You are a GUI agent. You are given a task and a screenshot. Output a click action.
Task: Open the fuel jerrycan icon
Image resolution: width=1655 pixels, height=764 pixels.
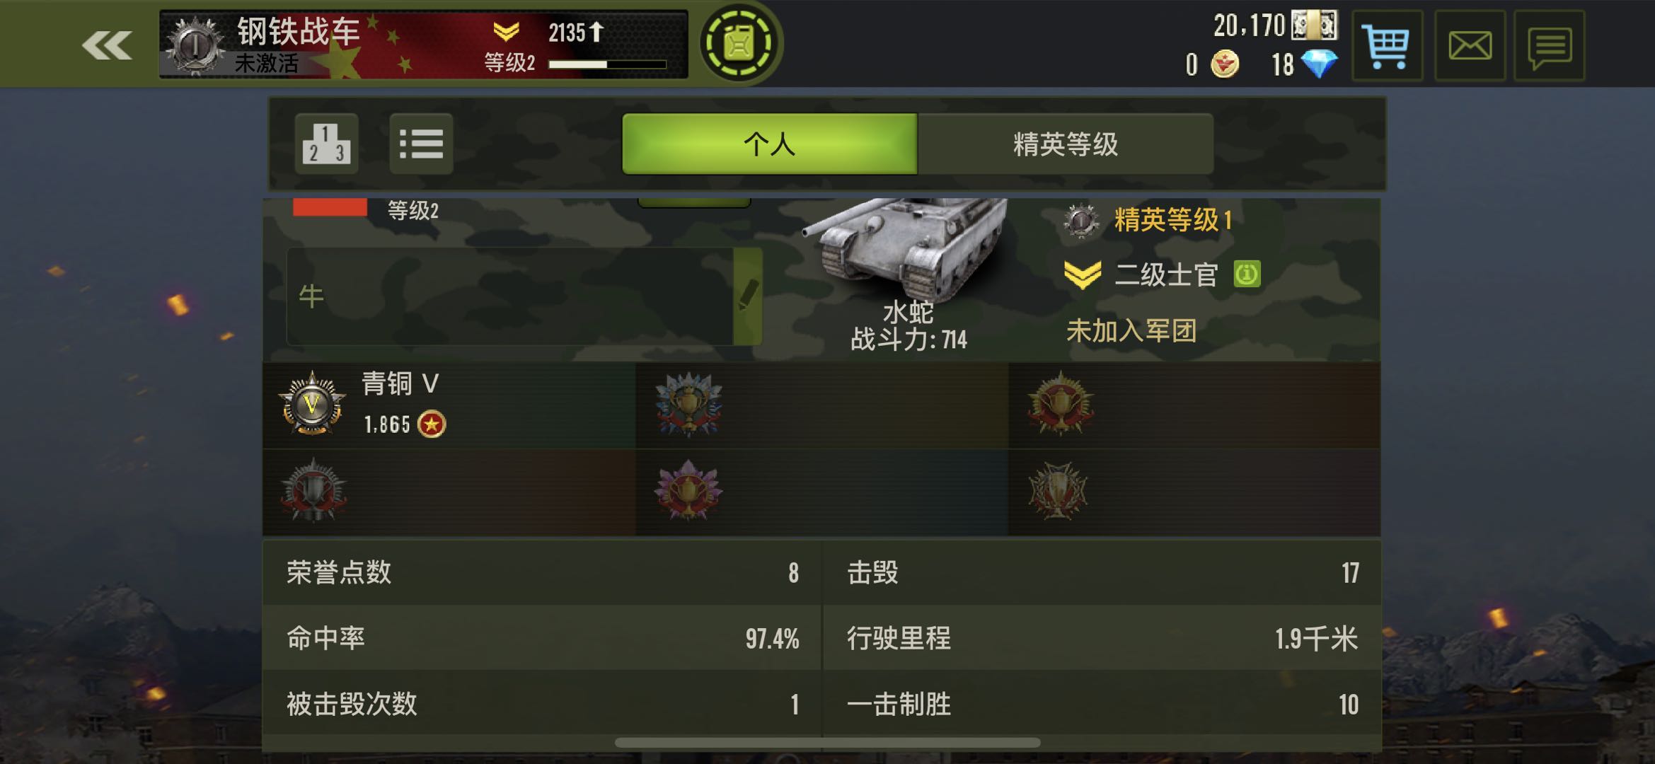pos(739,44)
